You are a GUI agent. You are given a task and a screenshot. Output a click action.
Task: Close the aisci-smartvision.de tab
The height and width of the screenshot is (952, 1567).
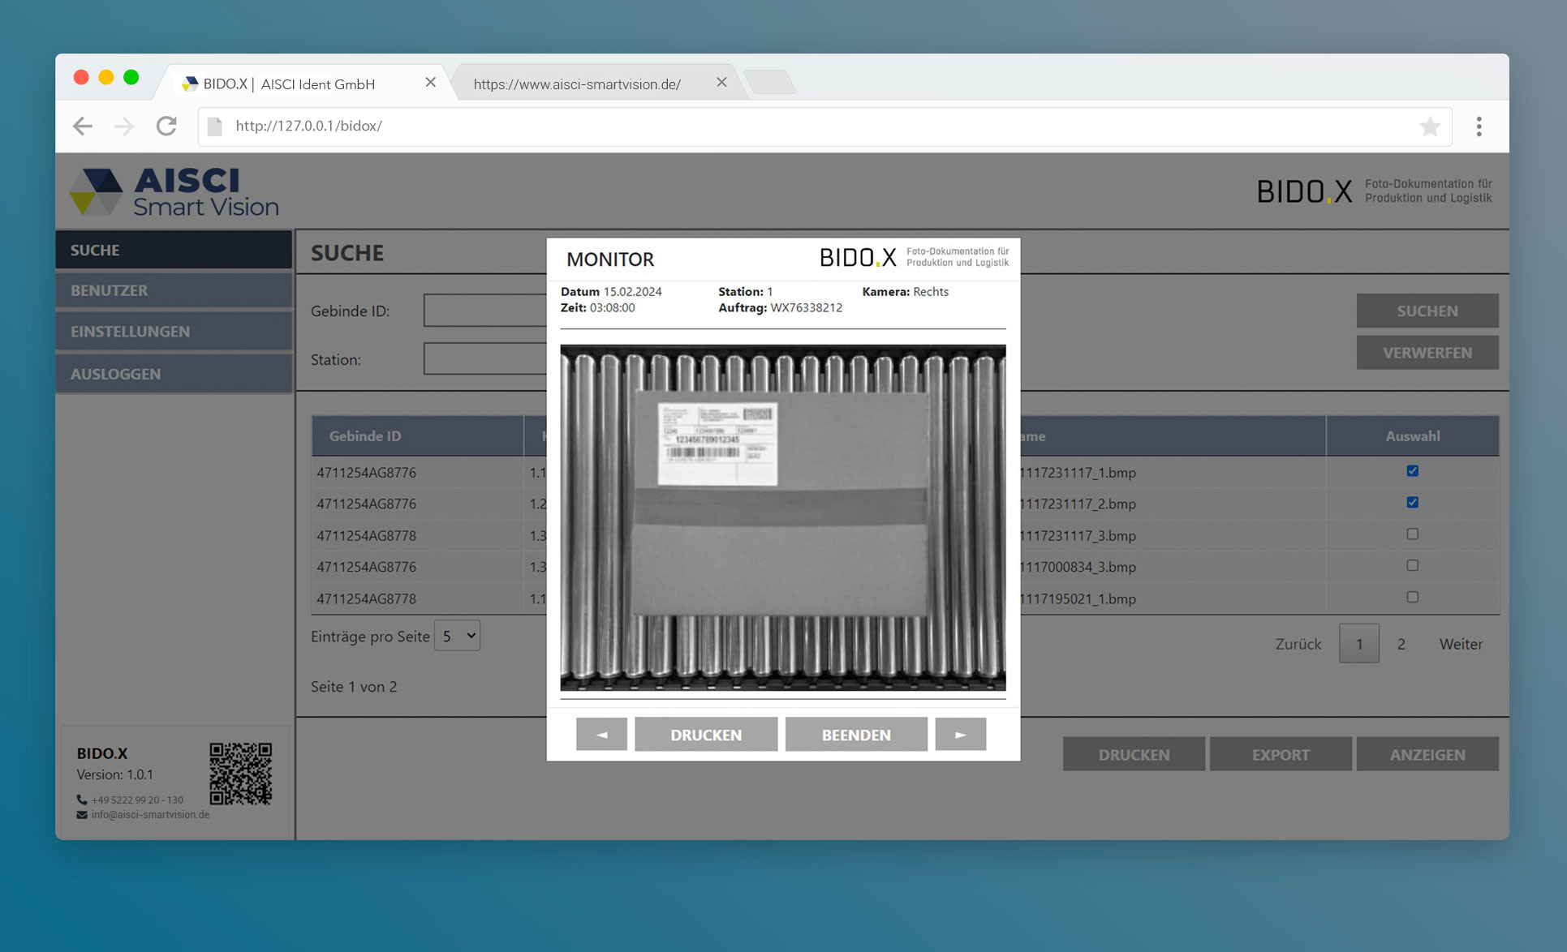[x=721, y=83]
